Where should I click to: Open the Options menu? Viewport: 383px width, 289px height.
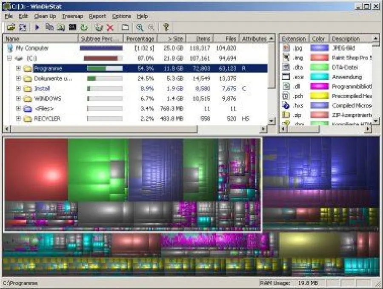[x=122, y=16]
